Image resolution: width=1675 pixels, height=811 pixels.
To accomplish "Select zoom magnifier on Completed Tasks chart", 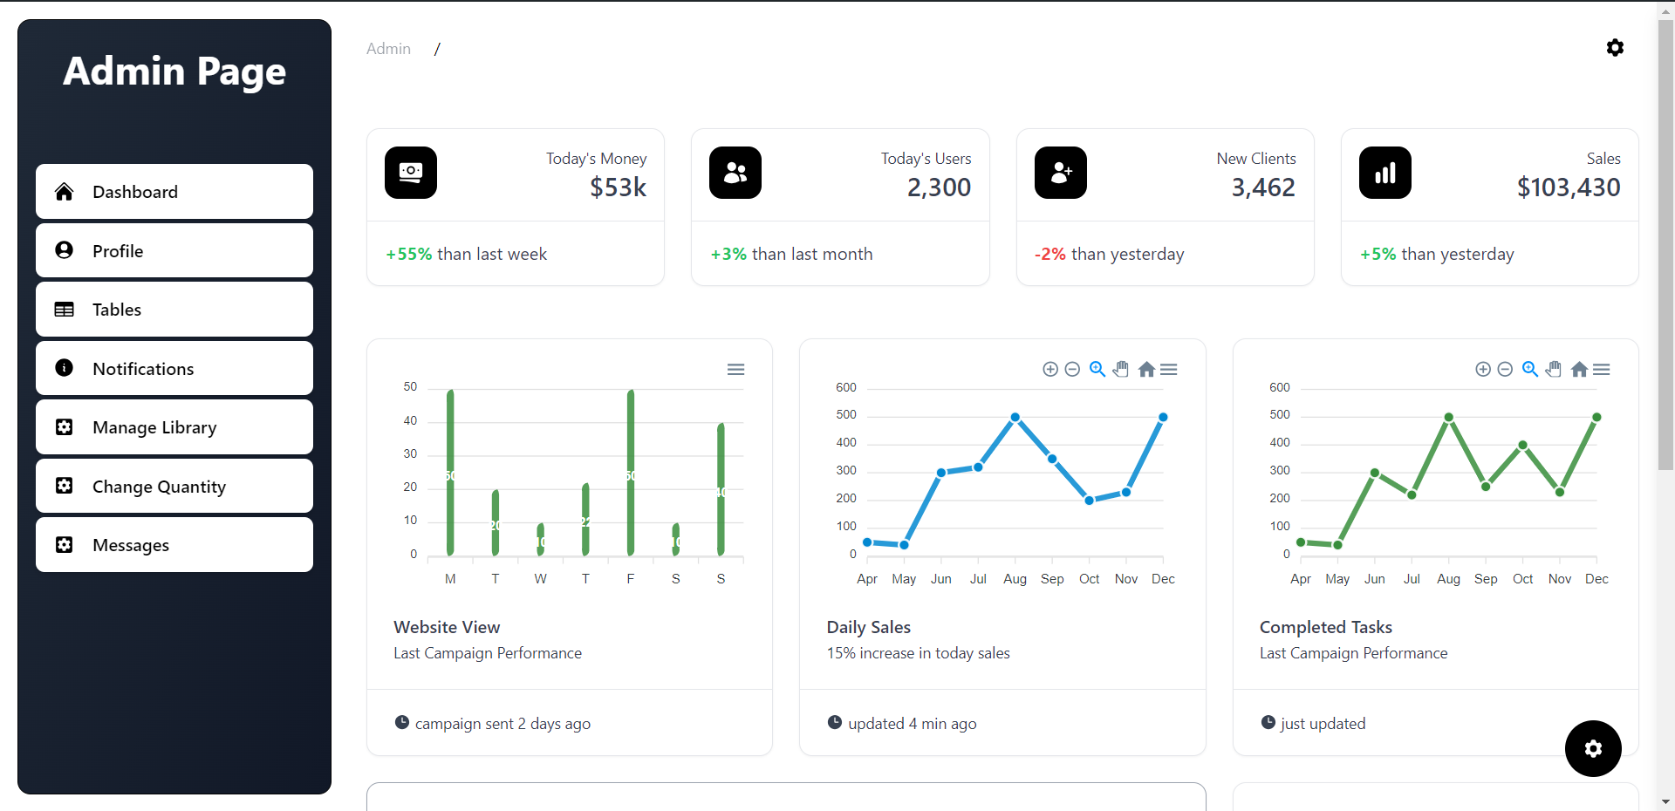I will click(x=1529, y=370).
